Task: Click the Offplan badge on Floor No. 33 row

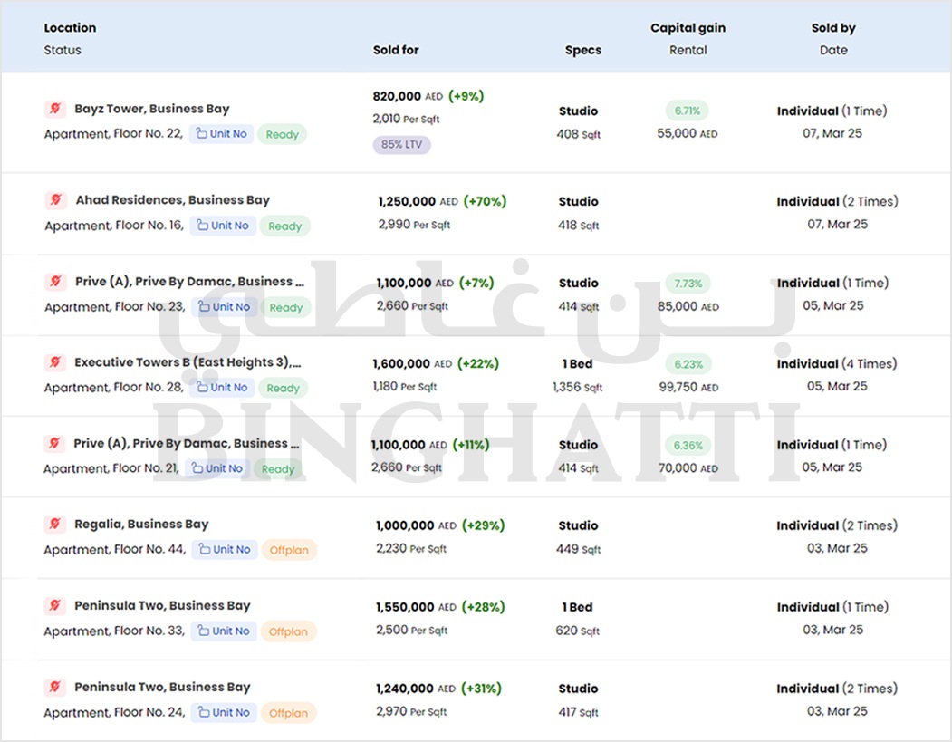Action: pyautogui.click(x=288, y=631)
